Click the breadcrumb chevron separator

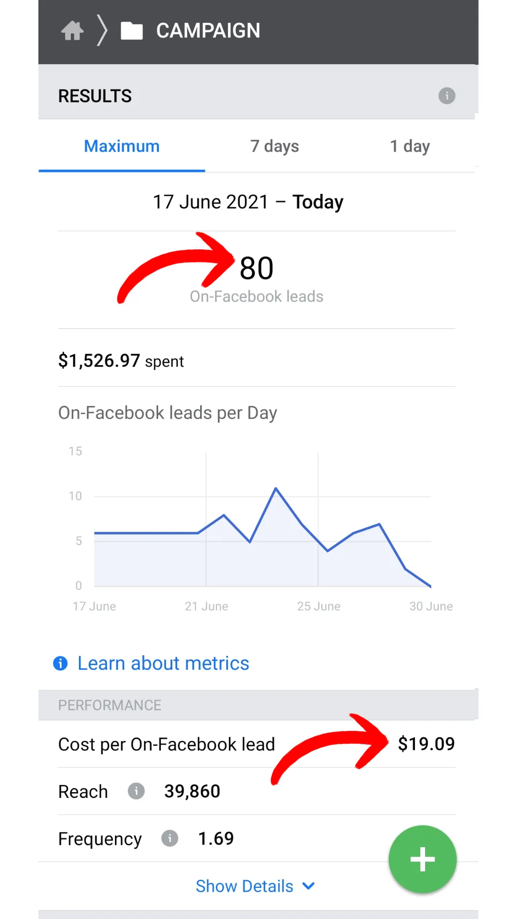point(102,31)
